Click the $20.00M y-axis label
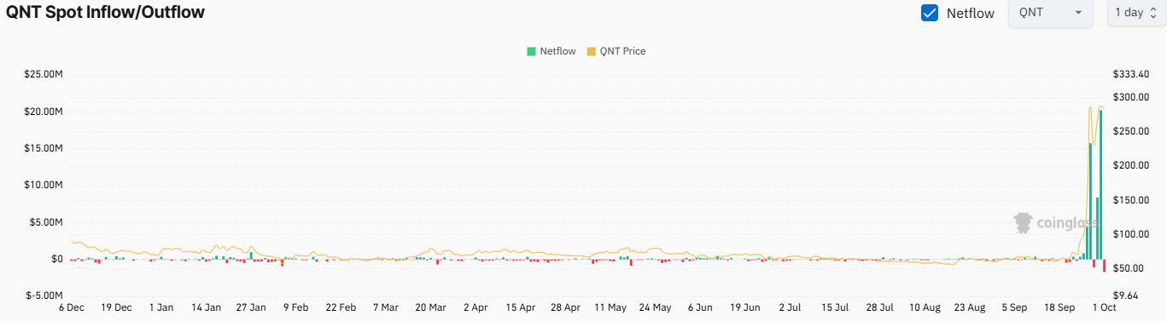Image resolution: width=1167 pixels, height=321 pixels. point(44,112)
